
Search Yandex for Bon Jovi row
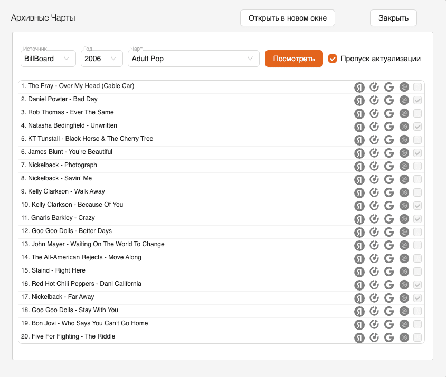tap(359, 325)
